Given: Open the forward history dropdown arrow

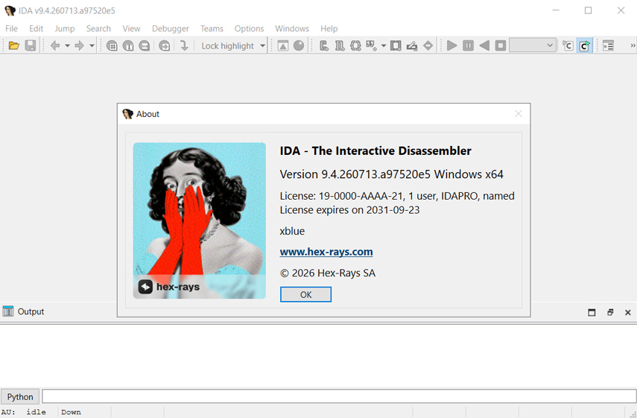Looking at the screenshot, I should [92, 45].
